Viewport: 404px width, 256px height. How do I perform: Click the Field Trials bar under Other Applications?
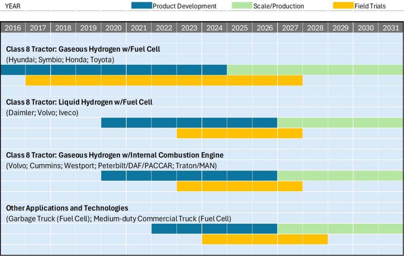tap(265, 239)
